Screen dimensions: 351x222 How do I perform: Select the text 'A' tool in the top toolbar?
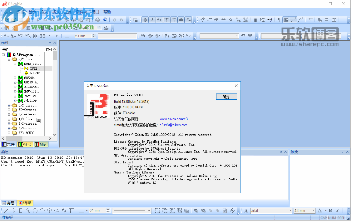(152, 20)
